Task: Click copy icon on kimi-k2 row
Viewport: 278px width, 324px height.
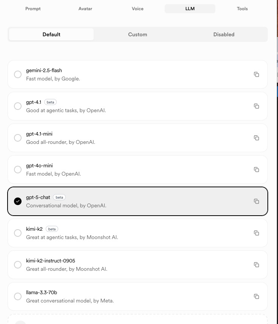Action: coord(256,233)
